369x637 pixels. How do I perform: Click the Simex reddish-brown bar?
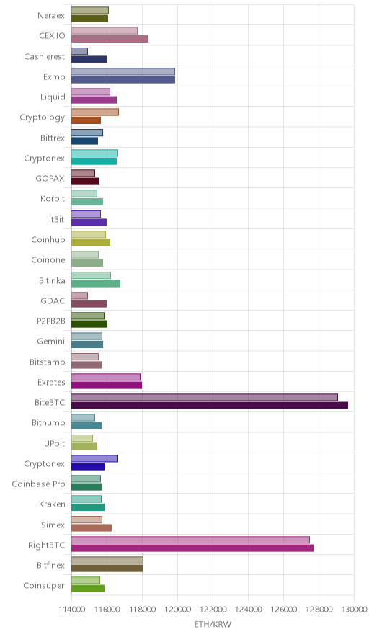coord(92,527)
